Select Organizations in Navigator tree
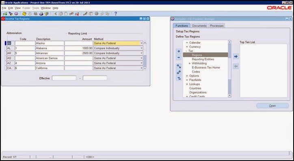Viewport: 294px width, 161px height. coord(198,92)
